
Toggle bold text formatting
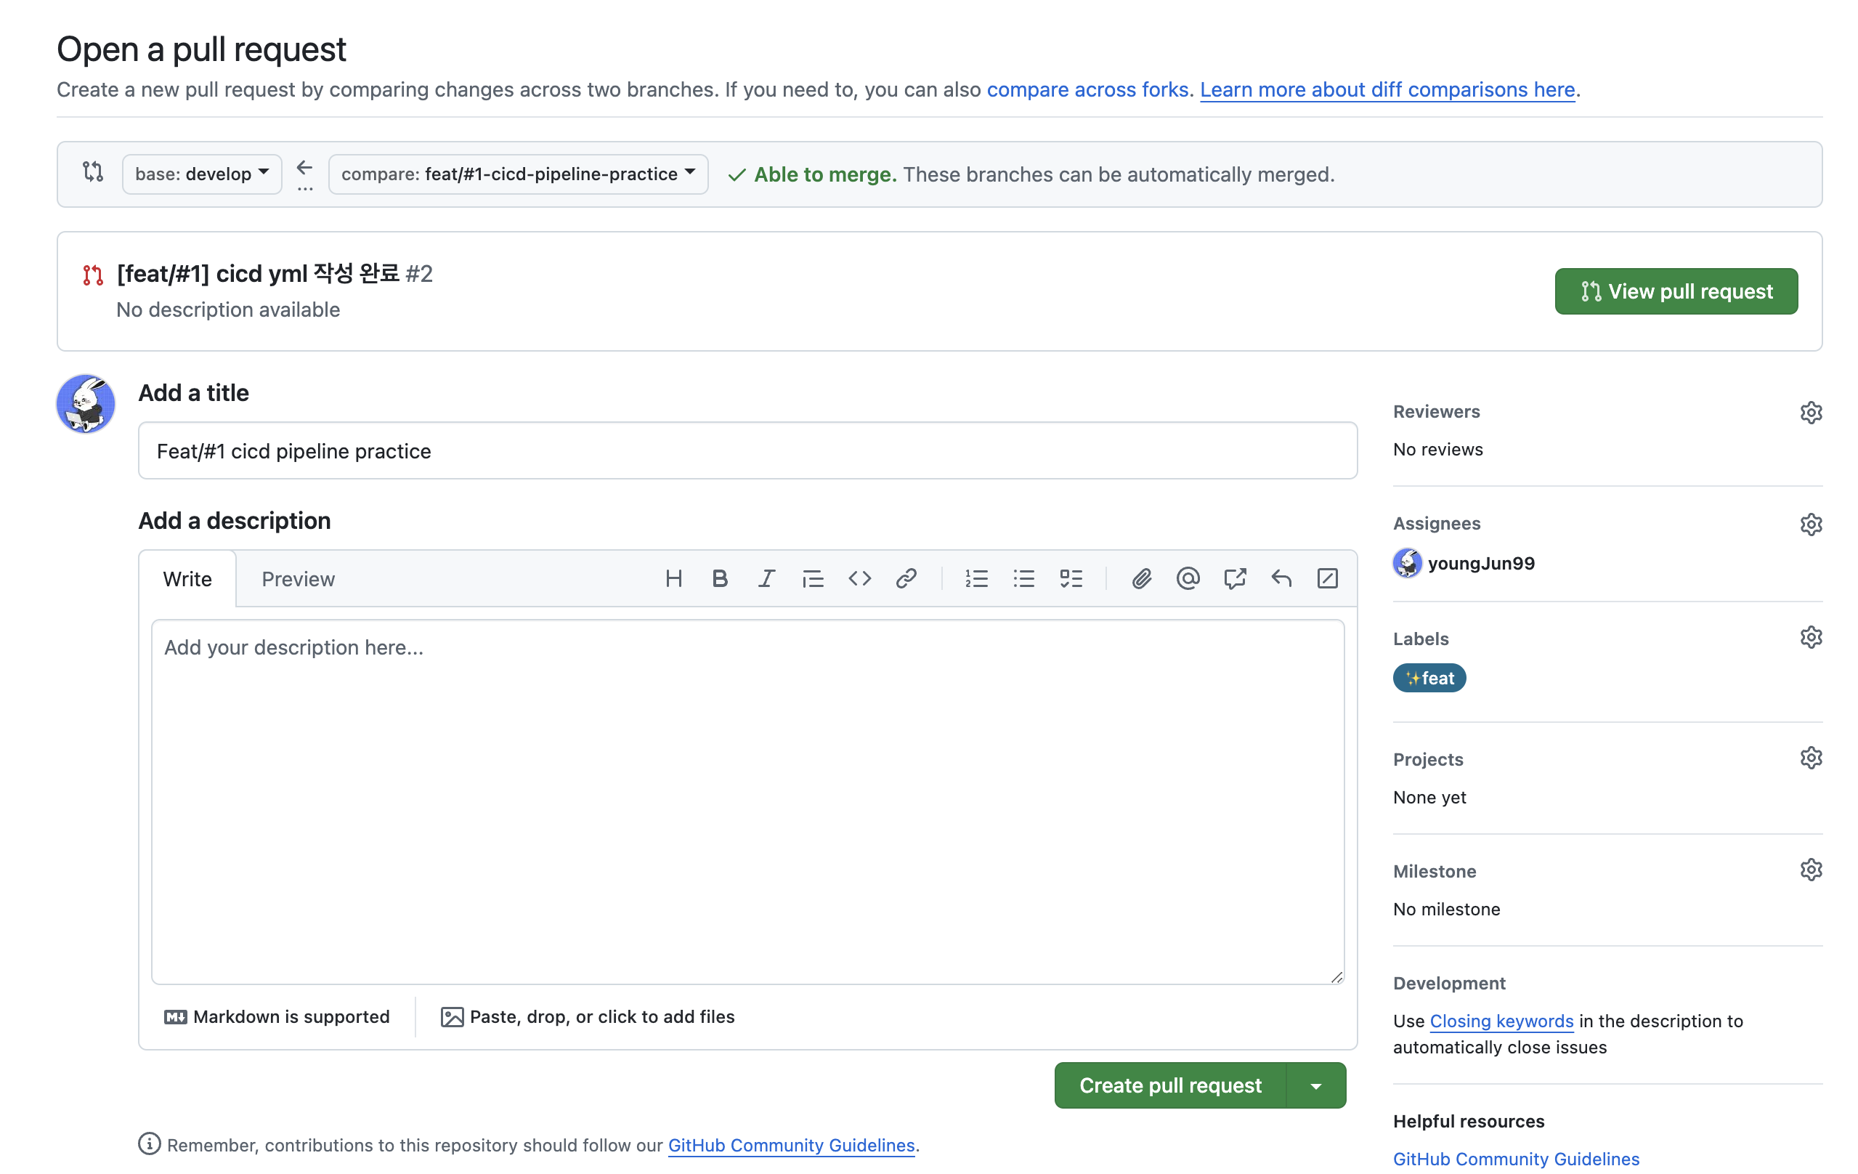[x=719, y=579]
